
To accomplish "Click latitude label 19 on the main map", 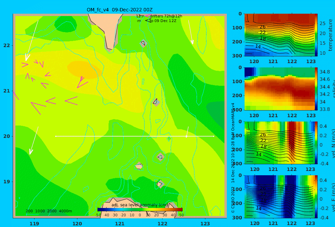I will coord(7,182).
